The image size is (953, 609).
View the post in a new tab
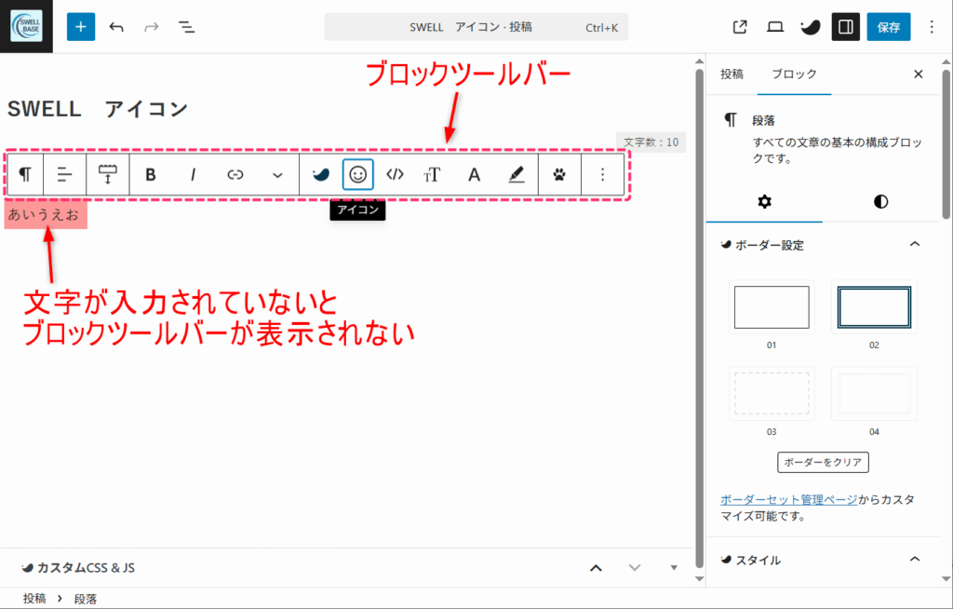click(740, 27)
